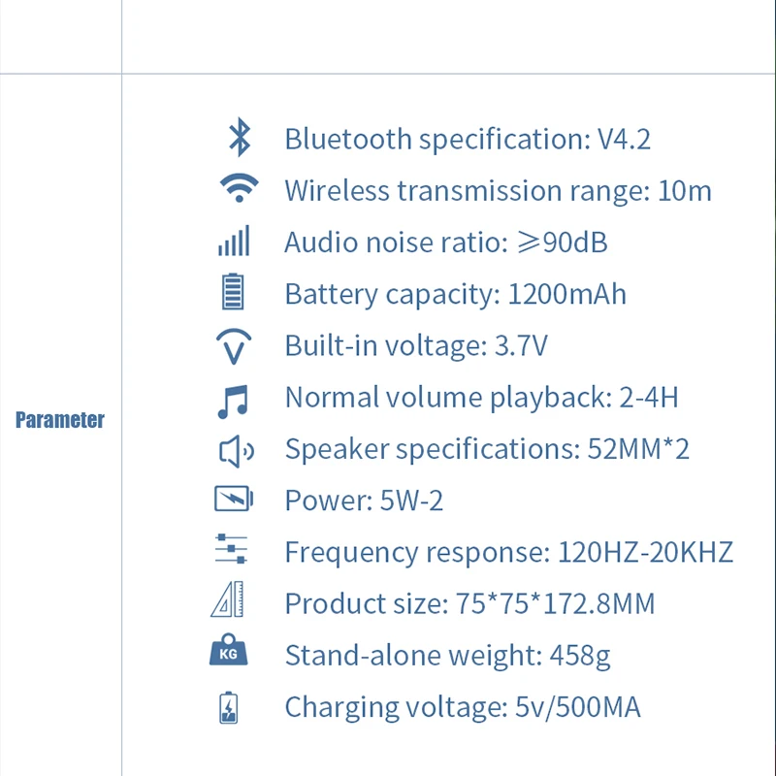Click Charging voltage 5v/500MA text
This screenshot has height=776, width=776.
tap(463, 708)
